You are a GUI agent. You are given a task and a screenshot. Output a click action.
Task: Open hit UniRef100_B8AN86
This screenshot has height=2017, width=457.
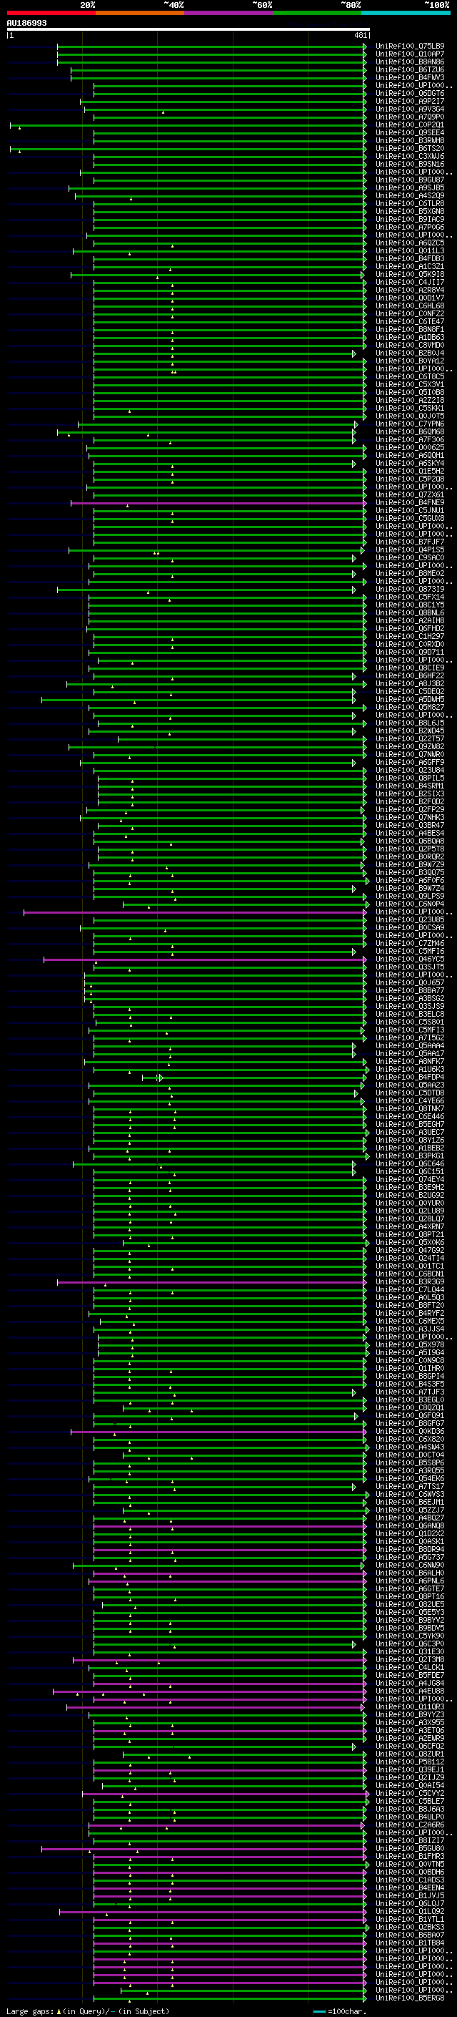pyautogui.click(x=410, y=62)
